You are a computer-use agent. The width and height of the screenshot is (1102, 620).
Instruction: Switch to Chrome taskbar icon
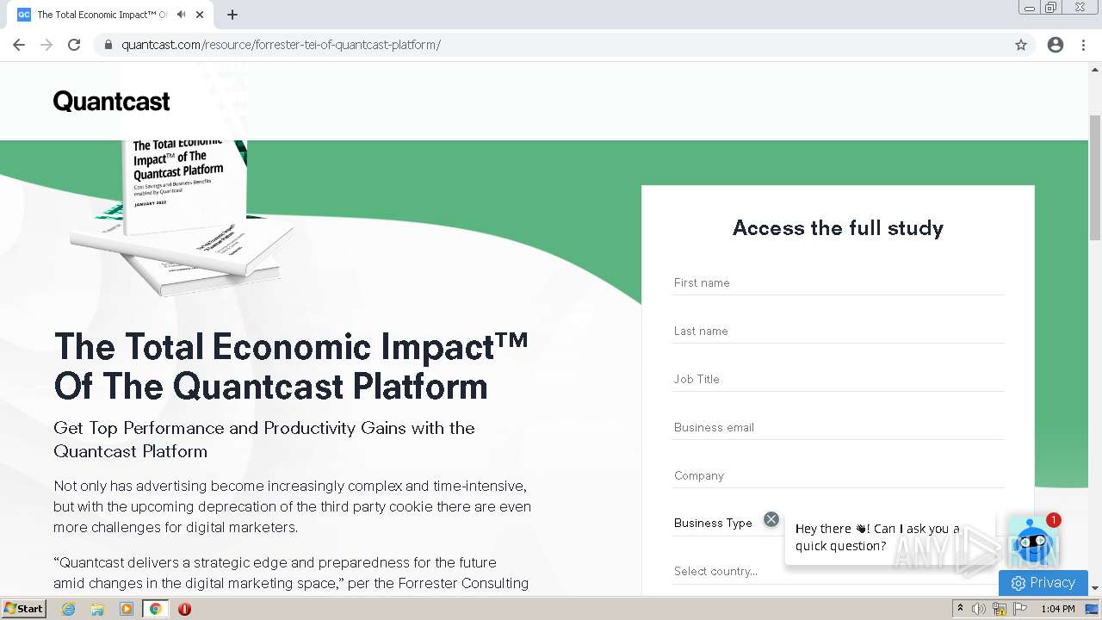coord(156,609)
